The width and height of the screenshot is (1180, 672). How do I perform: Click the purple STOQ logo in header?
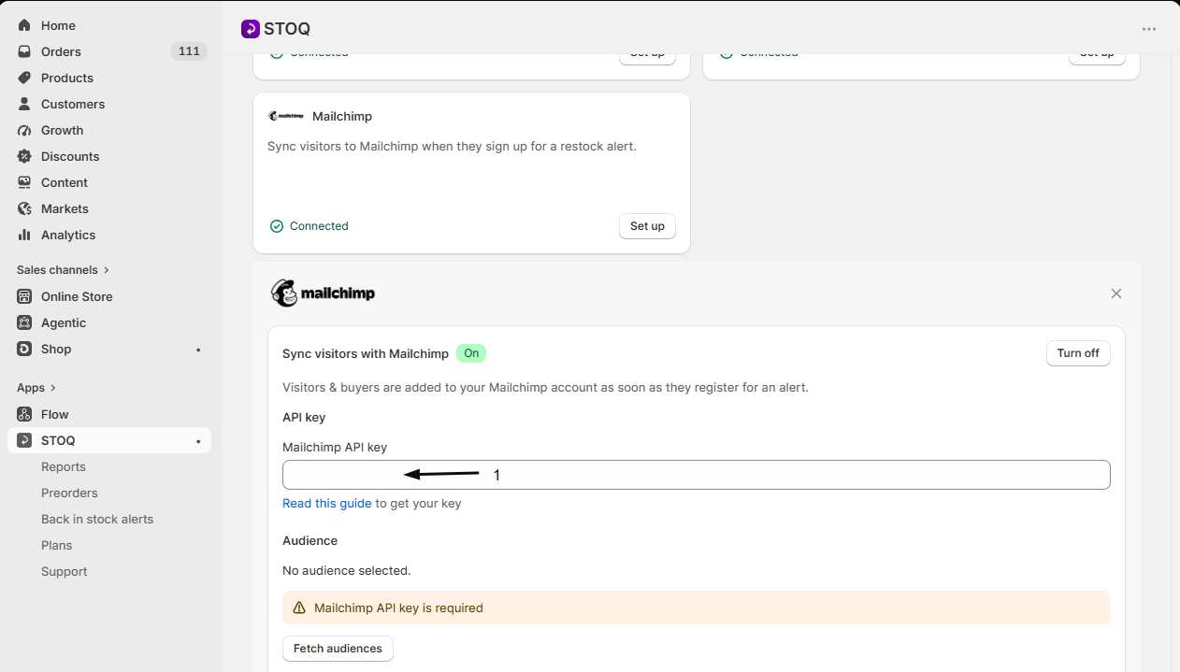tap(250, 29)
